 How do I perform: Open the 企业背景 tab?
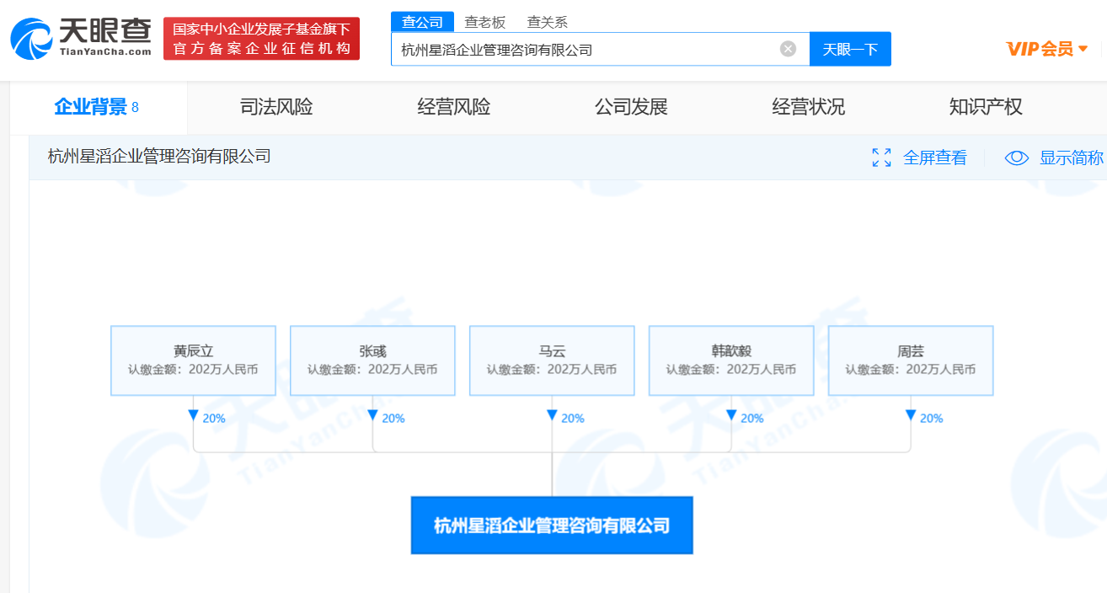click(x=97, y=107)
